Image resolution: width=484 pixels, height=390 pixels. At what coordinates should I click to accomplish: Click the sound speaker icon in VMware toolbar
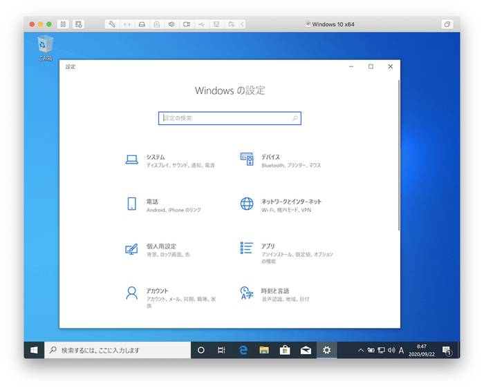click(171, 24)
